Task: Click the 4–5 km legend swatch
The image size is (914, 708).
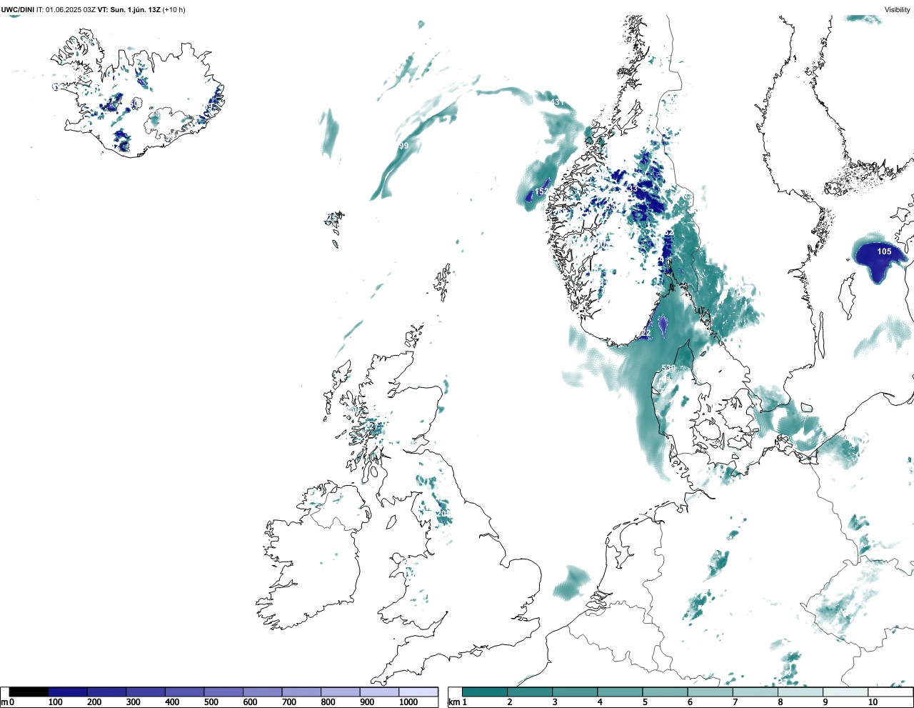Action: tap(620, 692)
